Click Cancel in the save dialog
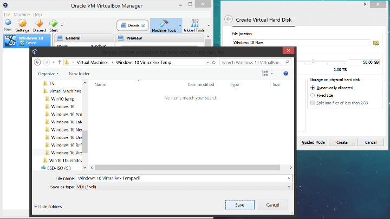This screenshot has width=390, height=219. 272,205
